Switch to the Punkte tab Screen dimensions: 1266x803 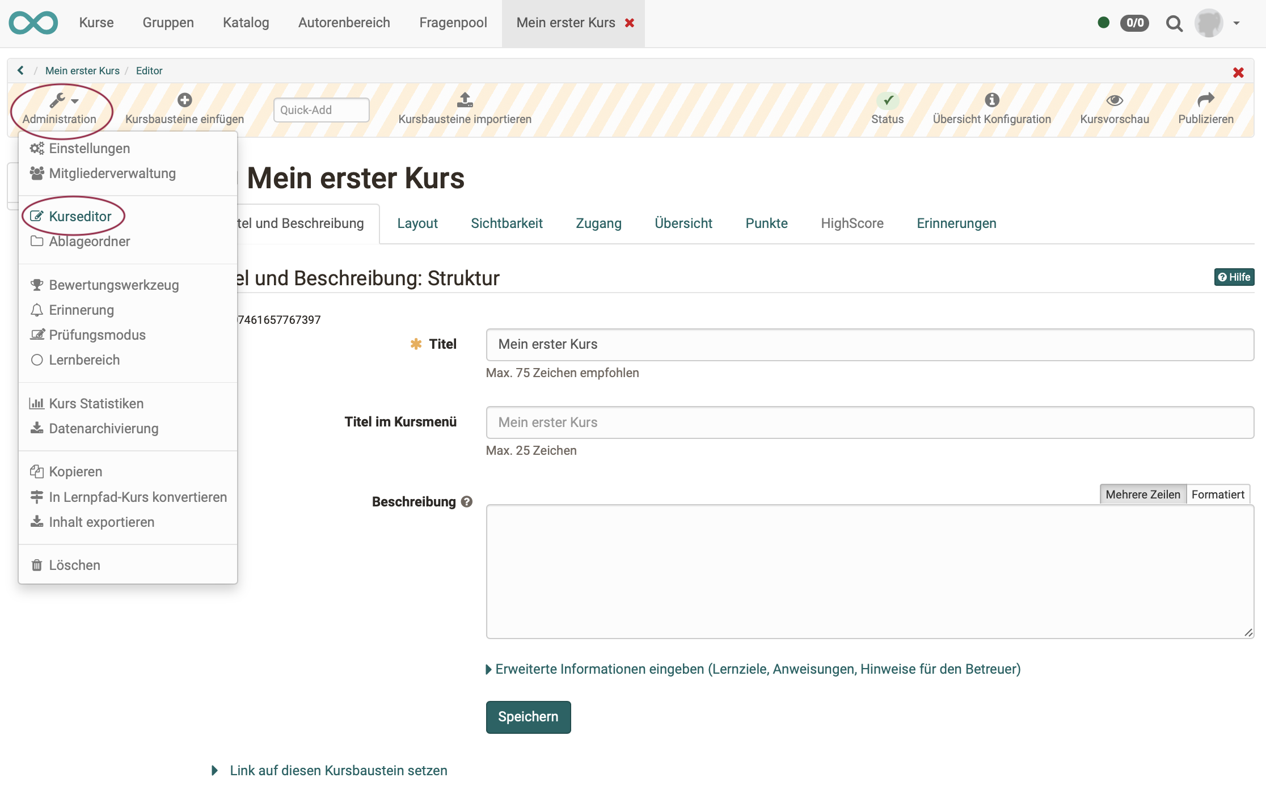point(766,223)
